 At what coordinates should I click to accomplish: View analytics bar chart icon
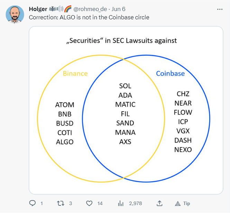click(x=121, y=203)
